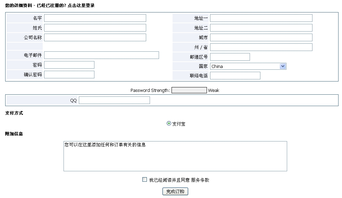Focus the 公司名称 company name field
The image size is (342, 198).
(x=95, y=37)
